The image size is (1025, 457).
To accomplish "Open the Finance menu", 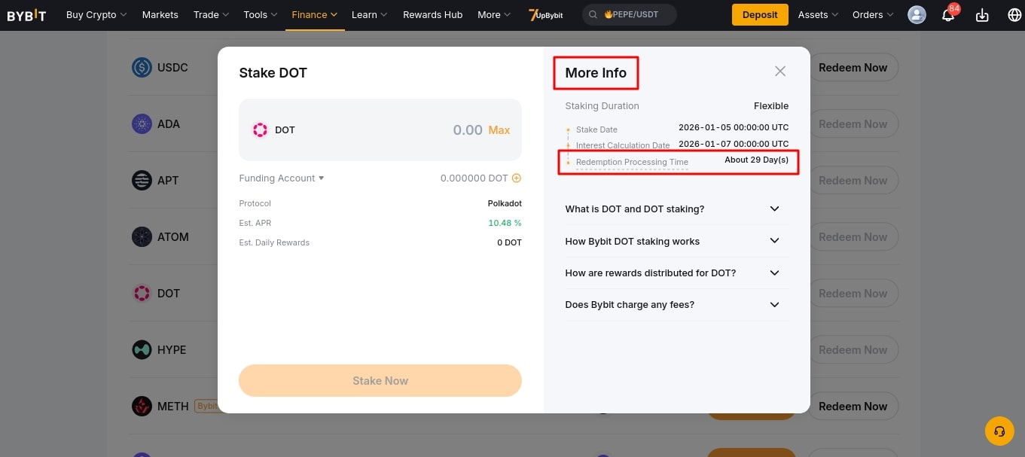I will pos(314,14).
